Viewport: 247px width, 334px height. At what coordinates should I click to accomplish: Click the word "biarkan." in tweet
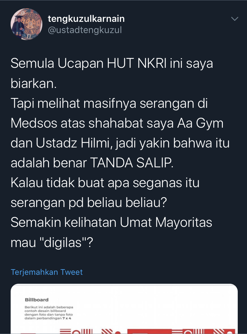click(x=34, y=83)
